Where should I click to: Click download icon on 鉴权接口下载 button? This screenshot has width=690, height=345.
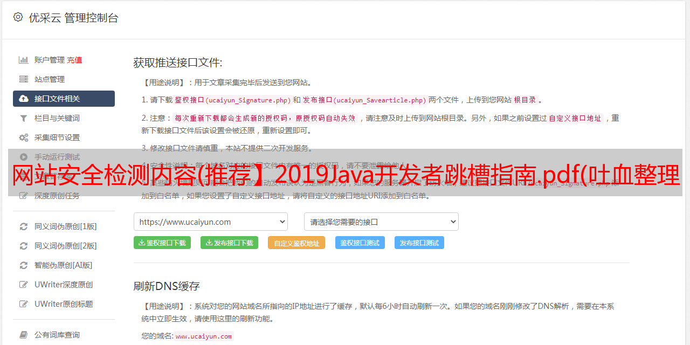pos(142,243)
